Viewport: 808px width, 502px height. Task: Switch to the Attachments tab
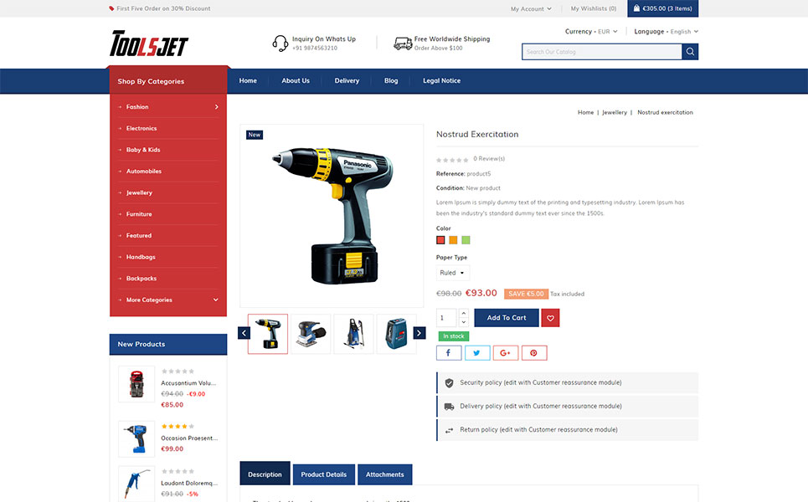pyautogui.click(x=385, y=474)
